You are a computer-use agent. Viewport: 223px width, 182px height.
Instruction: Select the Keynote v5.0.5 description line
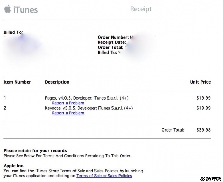click(89, 108)
